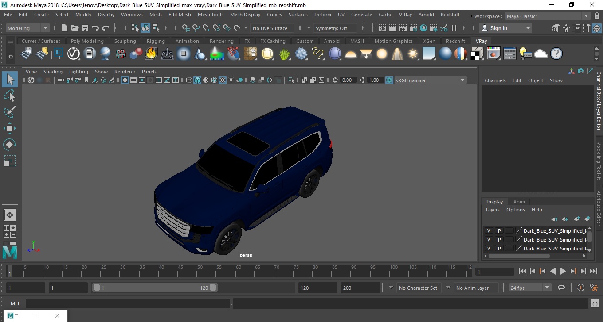Viewport: 603px width, 322px height.
Task: Open the Script Editor button
Action: pyautogui.click(x=595, y=303)
